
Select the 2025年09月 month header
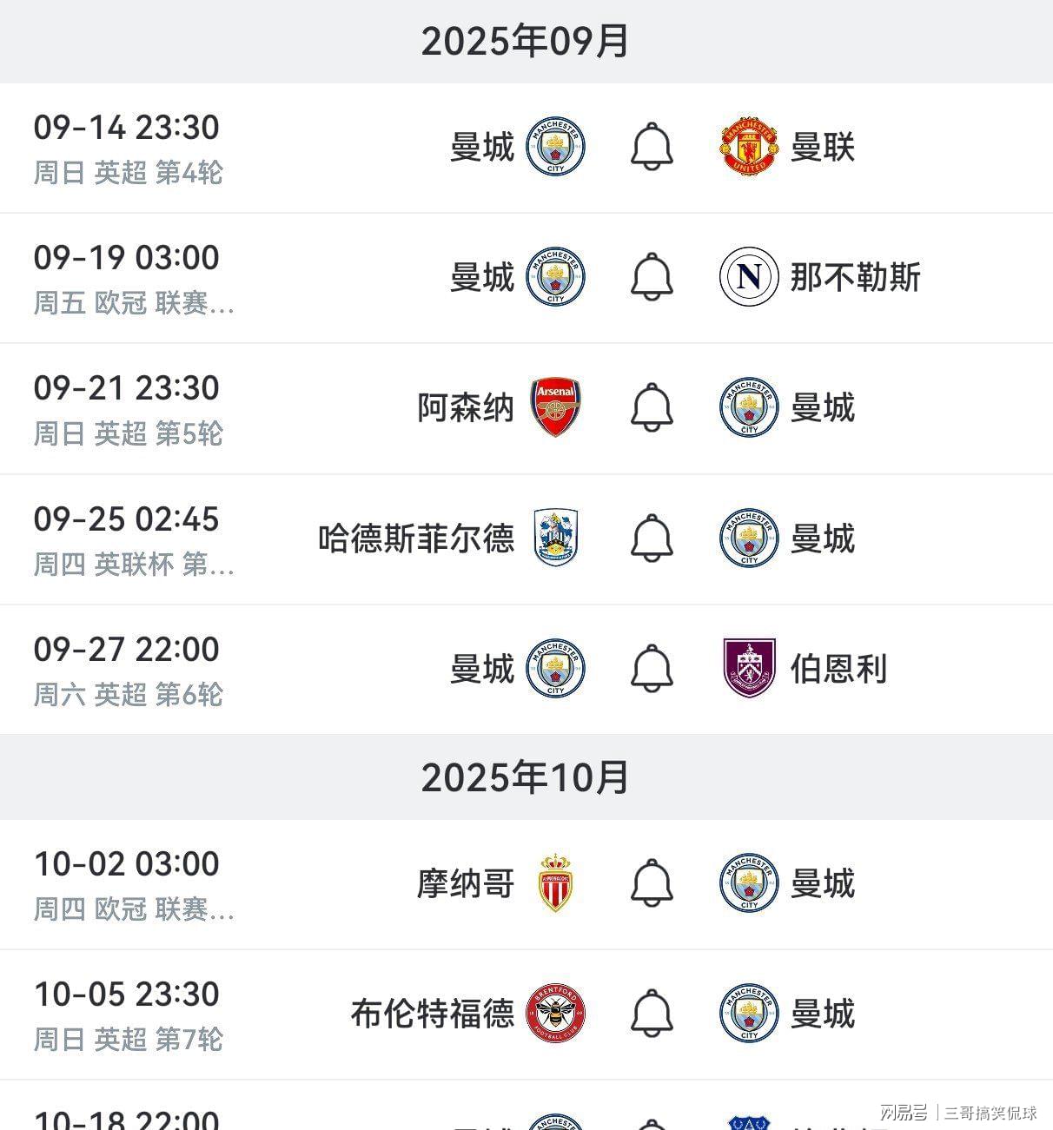click(526, 41)
